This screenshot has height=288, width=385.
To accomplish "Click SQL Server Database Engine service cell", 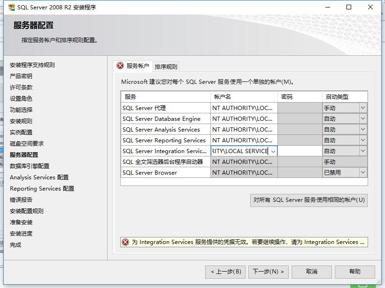I will point(166,119).
